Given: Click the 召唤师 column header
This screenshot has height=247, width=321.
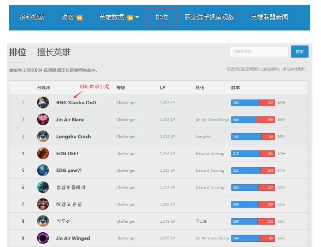Looking at the screenshot, I should pyautogui.click(x=43, y=88).
